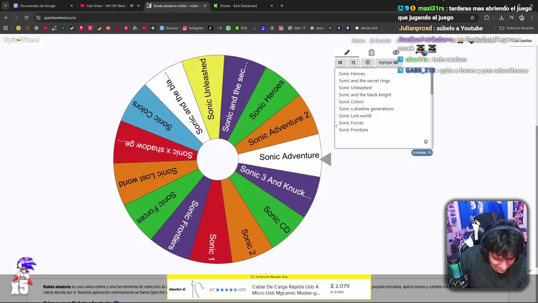
Task: Click the 'Sonic and the black knight' line
Action: 365,95
